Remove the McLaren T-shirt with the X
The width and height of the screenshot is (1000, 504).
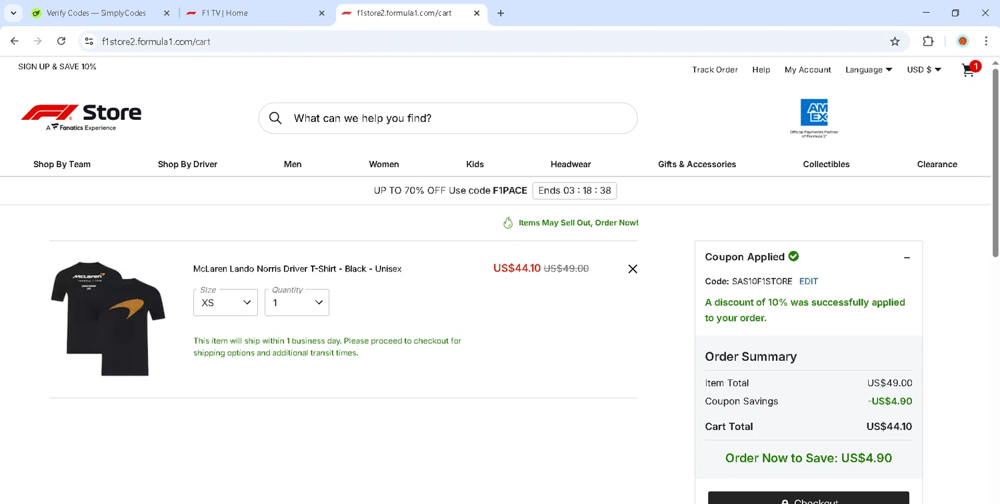pos(633,269)
